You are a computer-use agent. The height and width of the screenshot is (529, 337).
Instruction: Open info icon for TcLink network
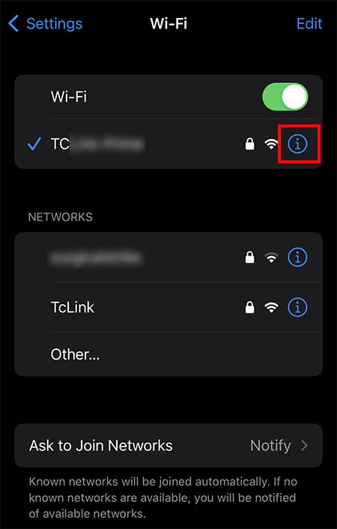point(297,307)
